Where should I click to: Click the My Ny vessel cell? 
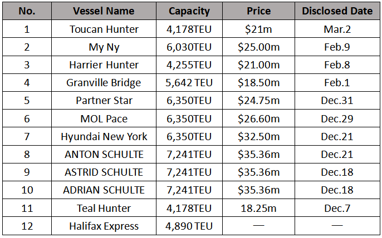coord(104,47)
